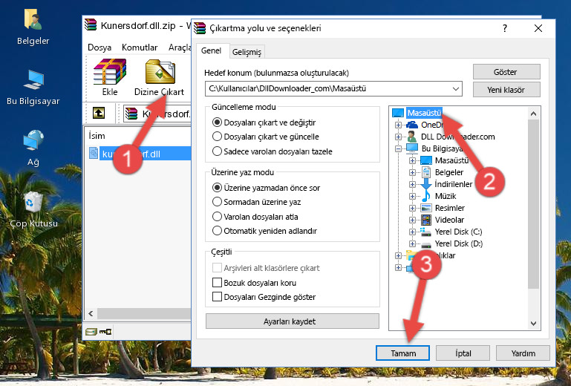The image size is (571, 386).
Task: Select Resimler folder in tree
Action: [450, 208]
